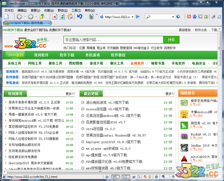This screenshot has height=181, width=224.
Task: Click the WinRAR 5.21 thumbnail
Action: click(184, 136)
